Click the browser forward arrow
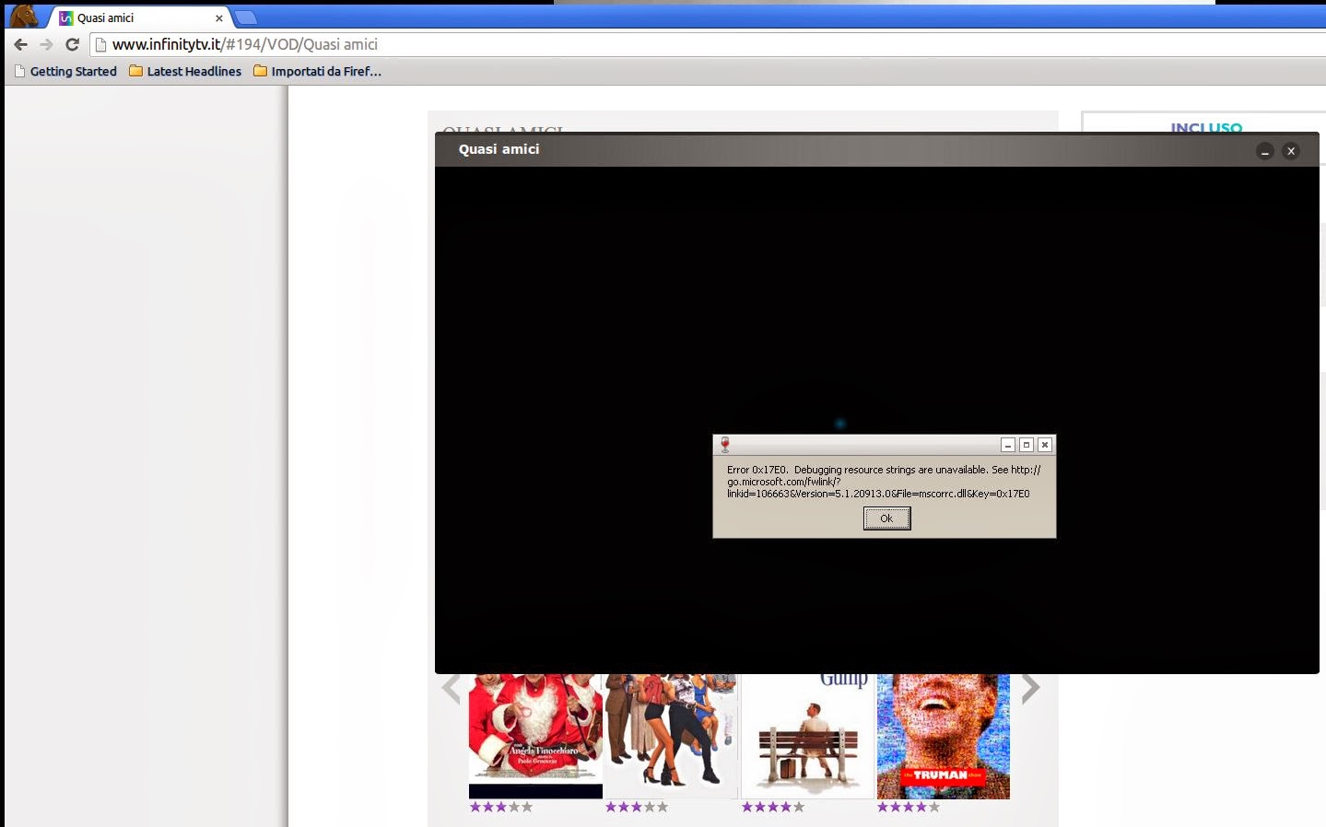This screenshot has width=1326, height=827. click(46, 44)
